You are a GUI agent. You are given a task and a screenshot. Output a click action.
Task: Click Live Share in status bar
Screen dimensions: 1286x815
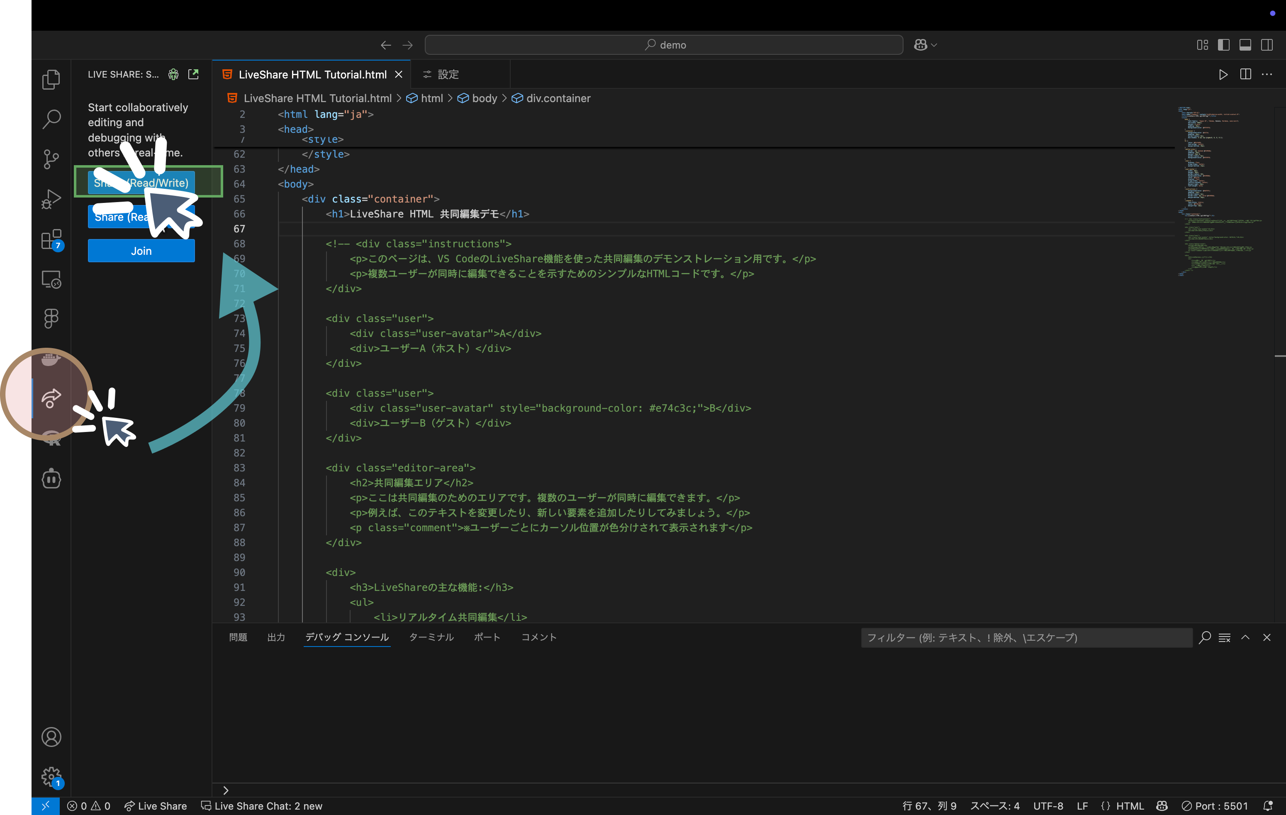click(x=156, y=806)
